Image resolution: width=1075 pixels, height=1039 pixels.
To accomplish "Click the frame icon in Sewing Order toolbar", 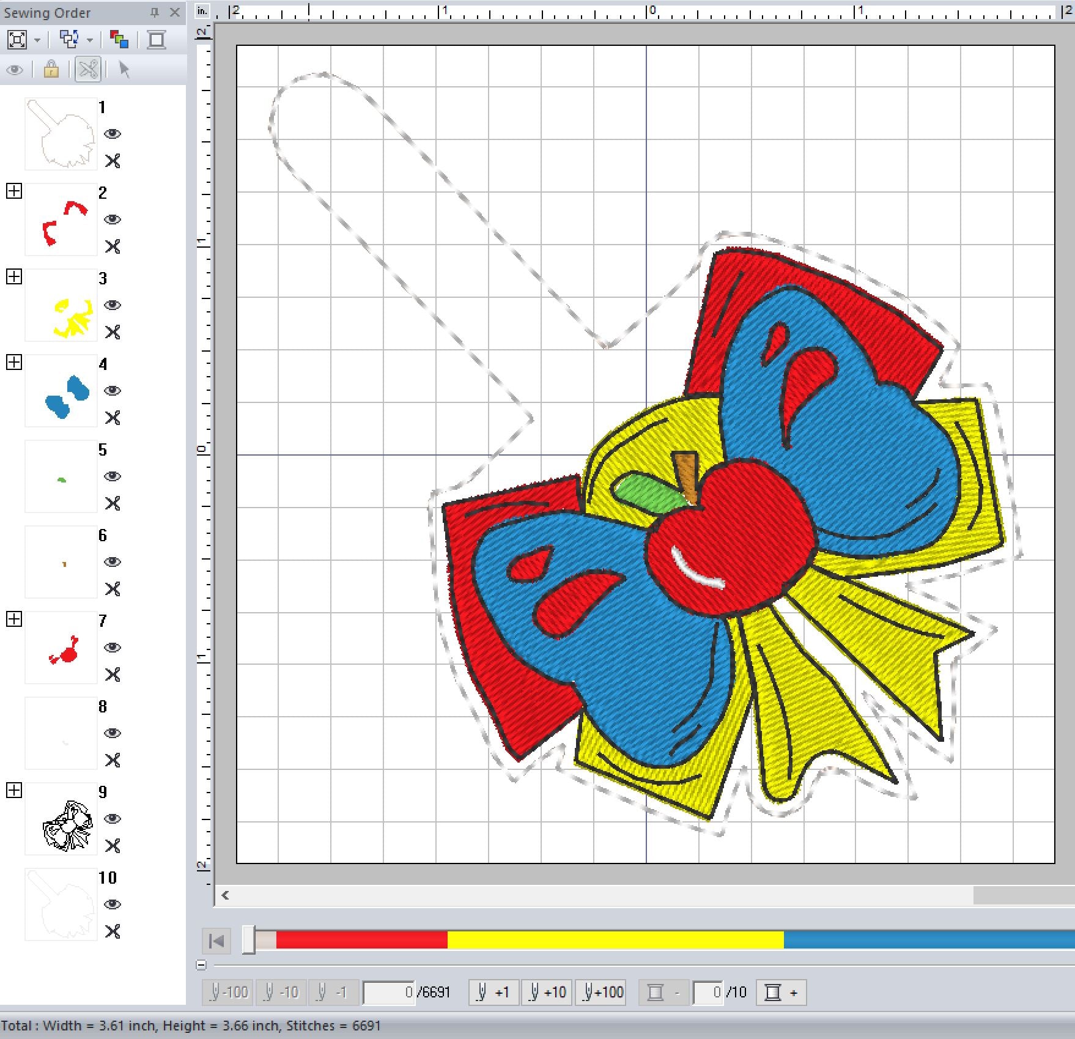I will [x=157, y=40].
